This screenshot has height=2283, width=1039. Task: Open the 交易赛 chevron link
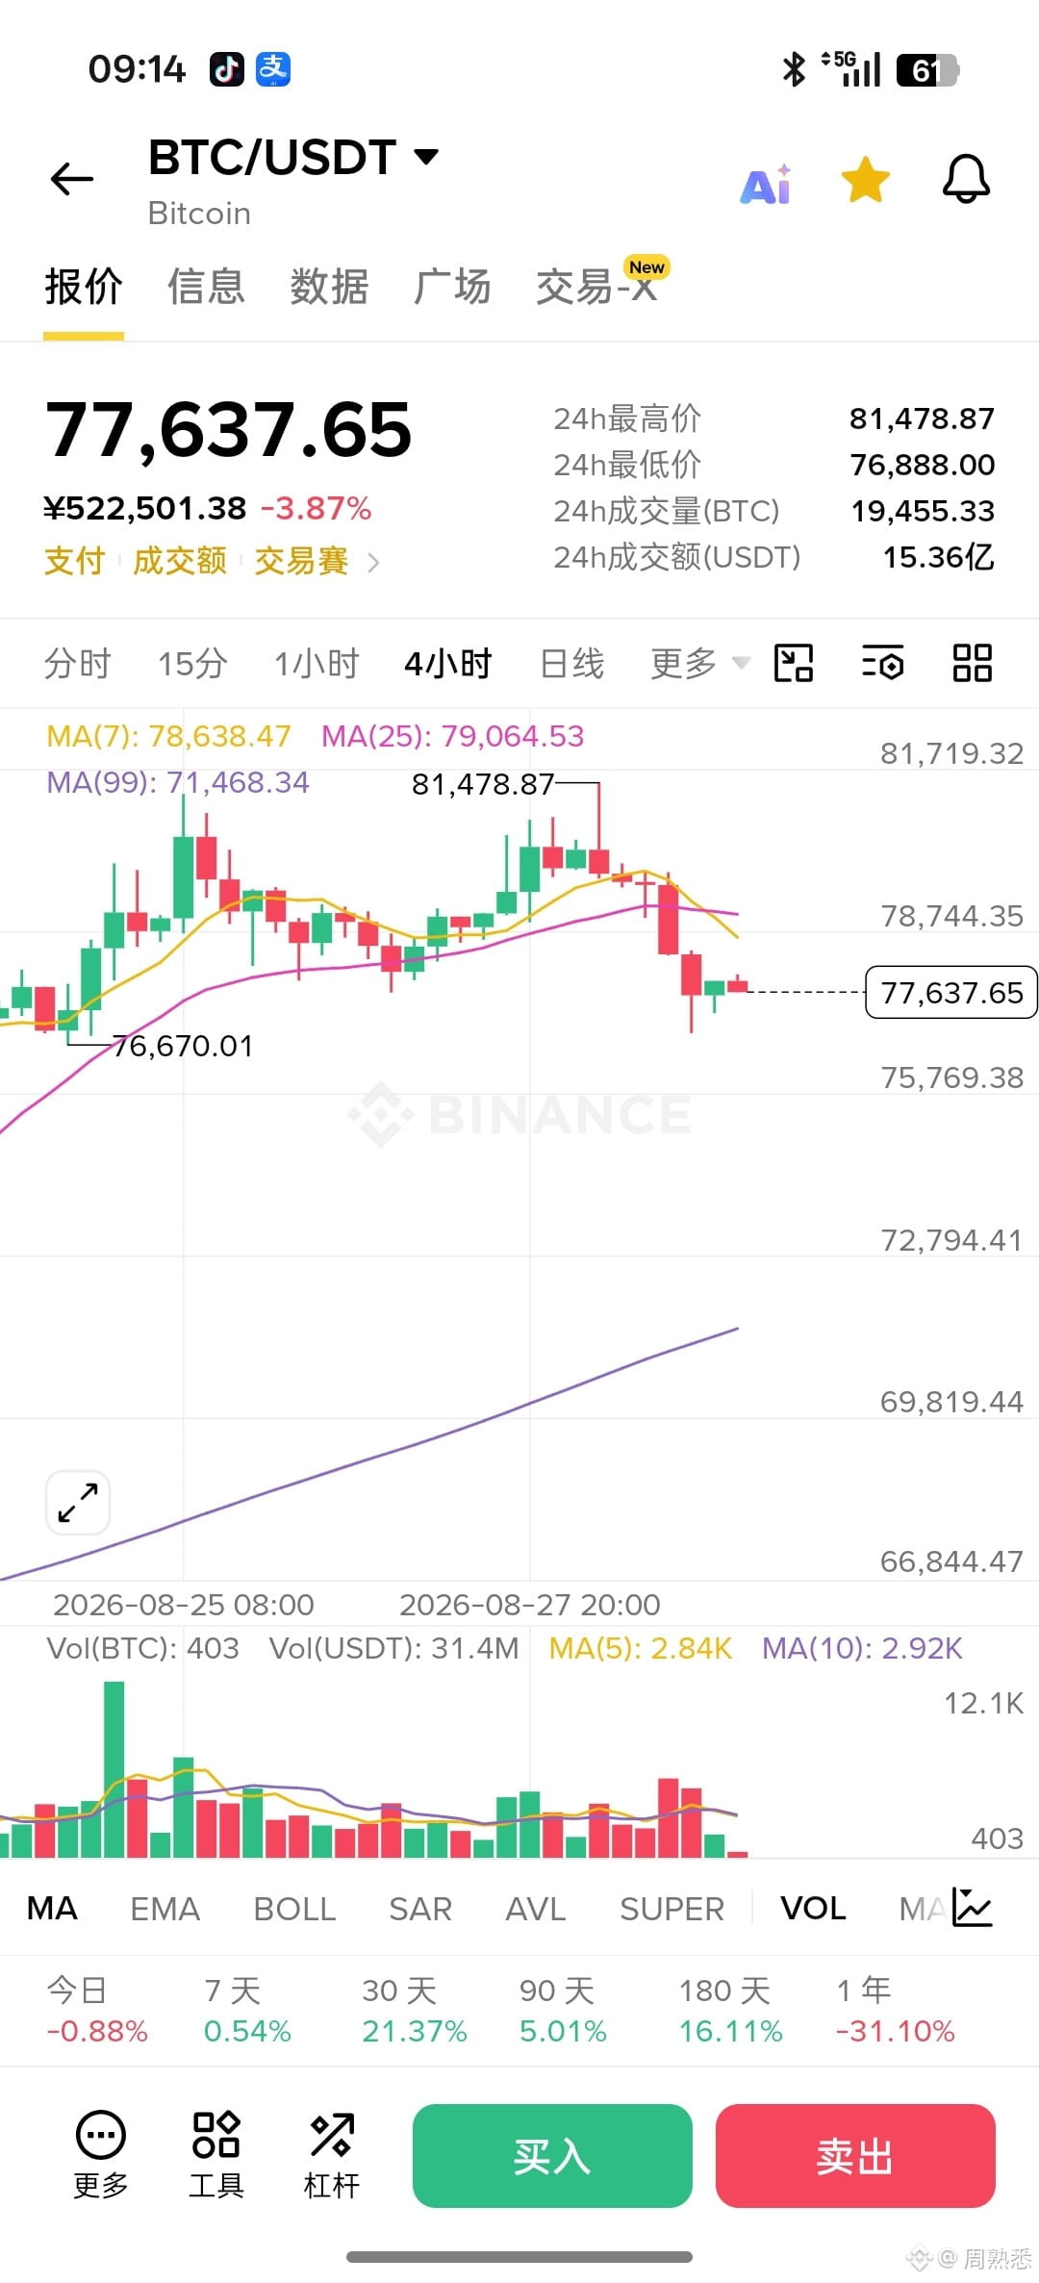[x=373, y=562]
